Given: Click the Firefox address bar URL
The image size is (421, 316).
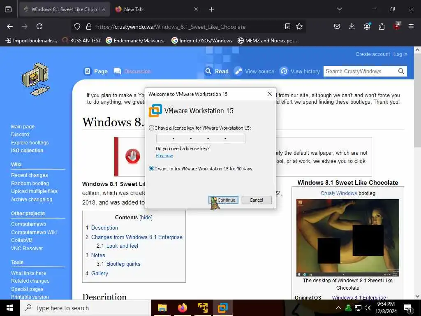Looking at the screenshot, I should 171,27.
